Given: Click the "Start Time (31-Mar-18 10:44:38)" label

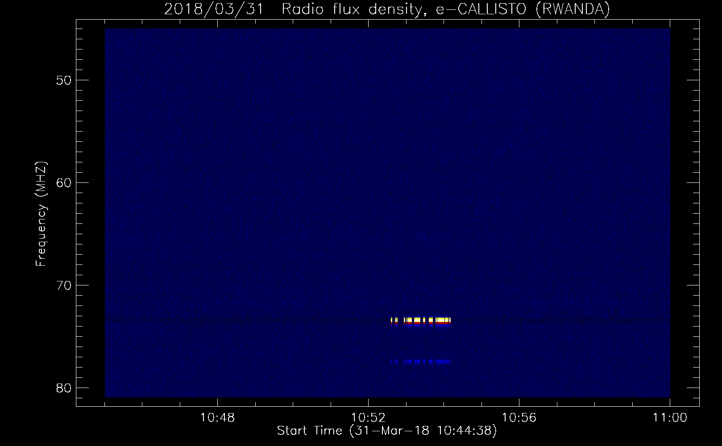Looking at the screenshot, I should pyautogui.click(x=387, y=431).
